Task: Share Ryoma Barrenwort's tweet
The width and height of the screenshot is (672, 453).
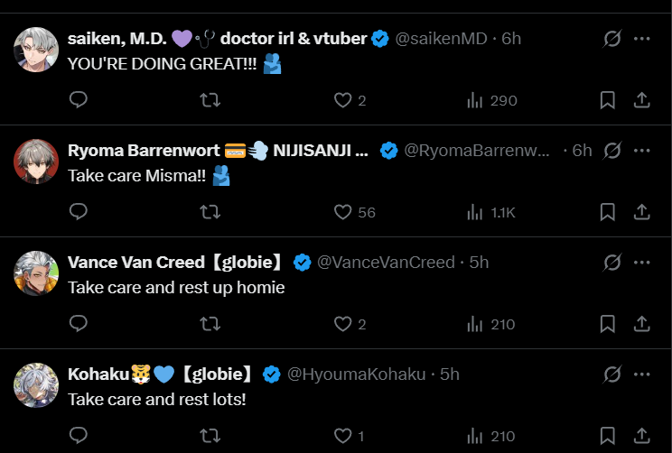Action: [641, 212]
